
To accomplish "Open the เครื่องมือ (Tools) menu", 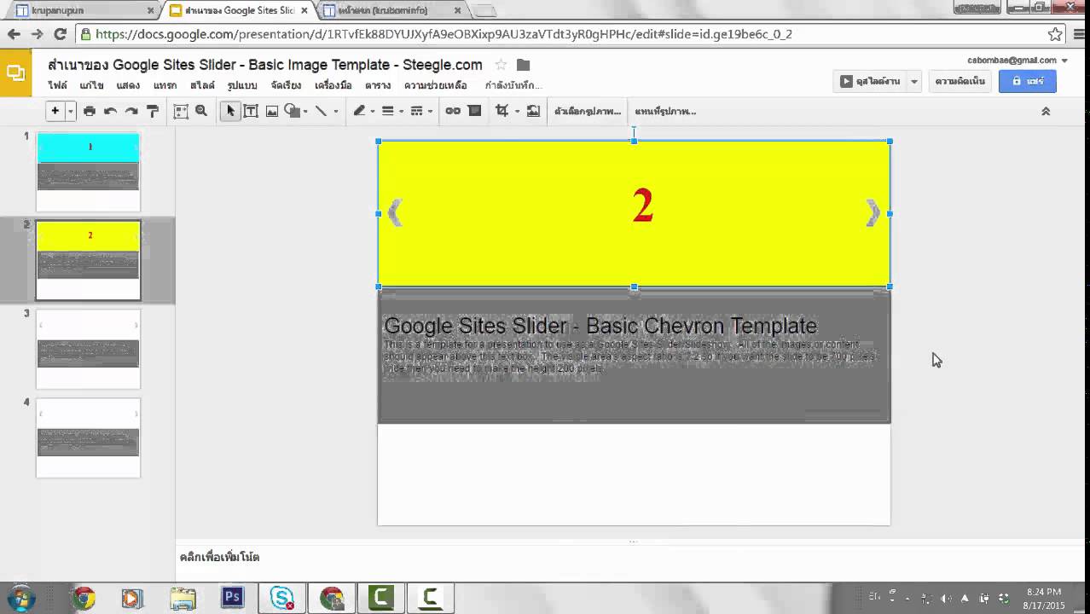I will click(x=333, y=85).
